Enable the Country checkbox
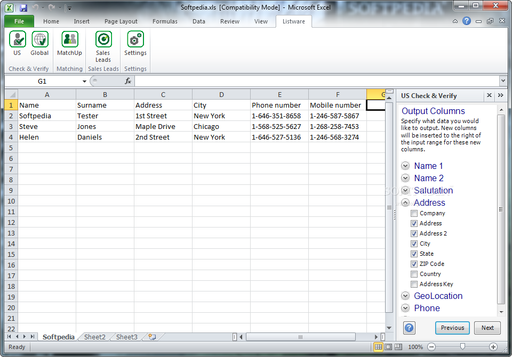This screenshot has width=512, height=357. click(x=414, y=274)
